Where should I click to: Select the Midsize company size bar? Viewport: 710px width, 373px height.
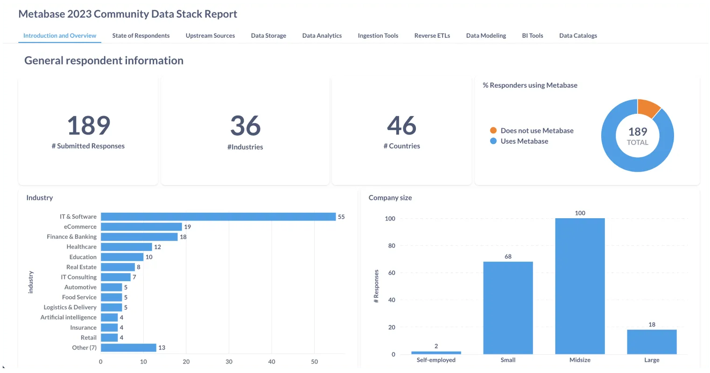[x=580, y=286]
